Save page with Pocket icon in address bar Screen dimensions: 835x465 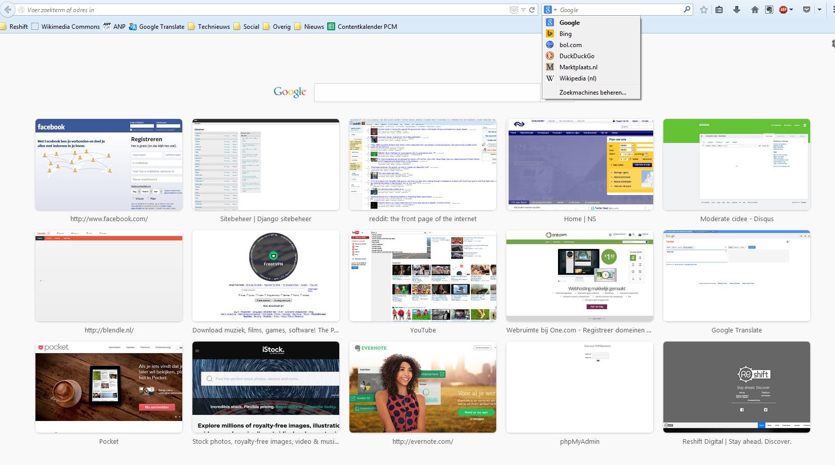tap(513, 10)
